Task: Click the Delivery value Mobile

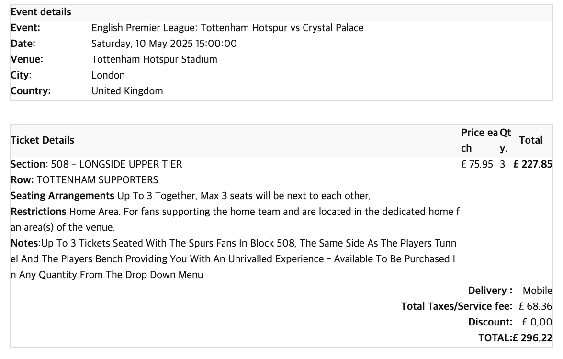Action: (x=538, y=291)
